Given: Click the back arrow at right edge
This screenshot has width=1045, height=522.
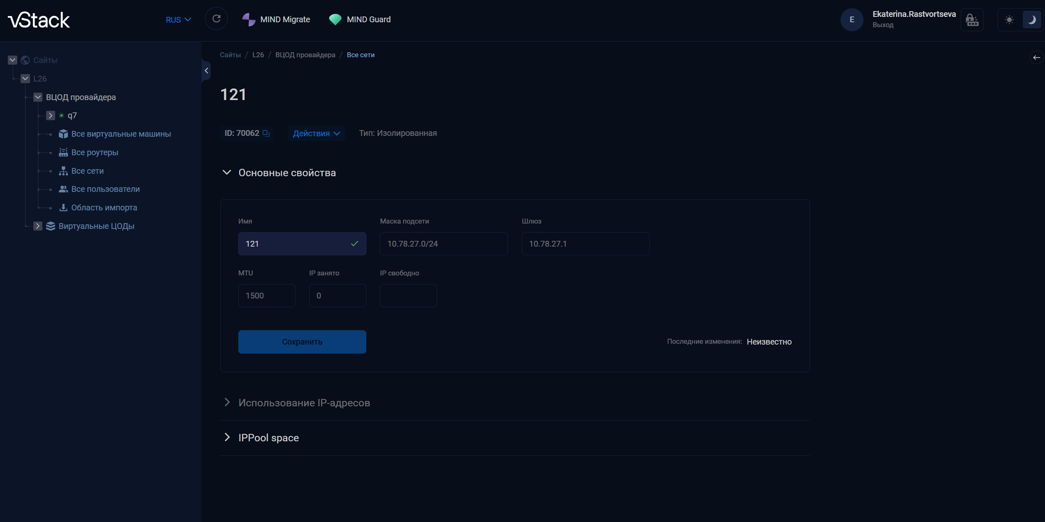Looking at the screenshot, I should [1036, 58].
